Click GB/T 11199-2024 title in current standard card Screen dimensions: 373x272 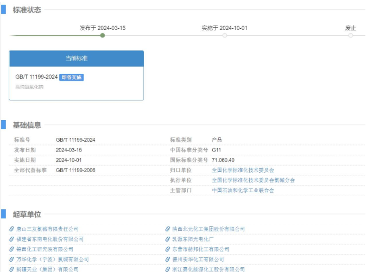pos(36,77)
